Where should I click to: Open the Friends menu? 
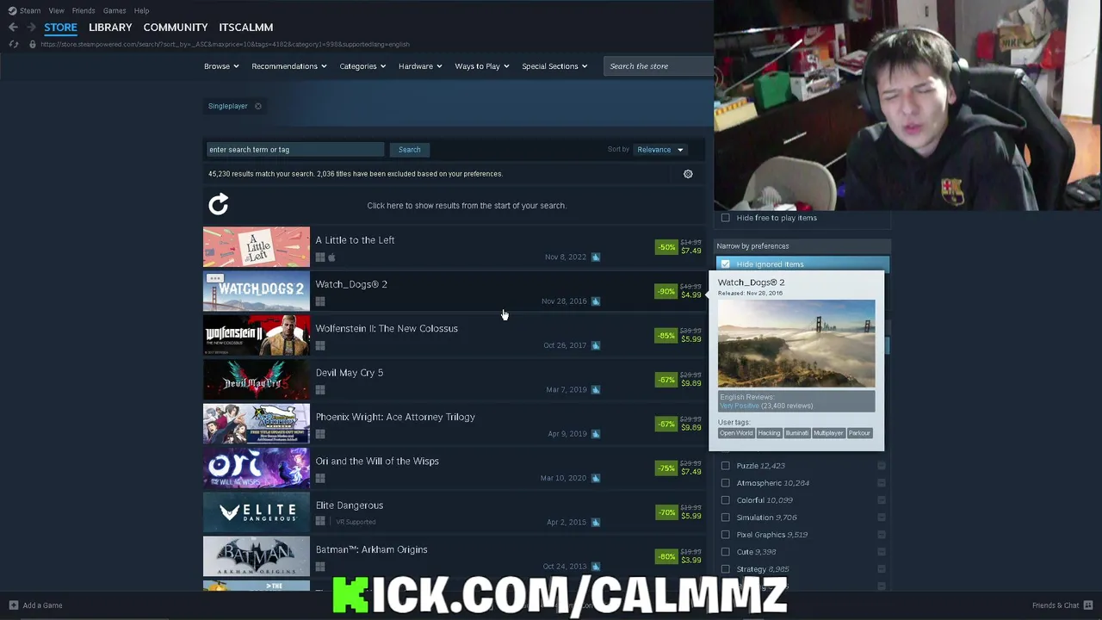click(x=84, y=10)
